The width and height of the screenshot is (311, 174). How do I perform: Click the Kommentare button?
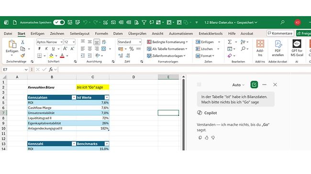point(280,33)
